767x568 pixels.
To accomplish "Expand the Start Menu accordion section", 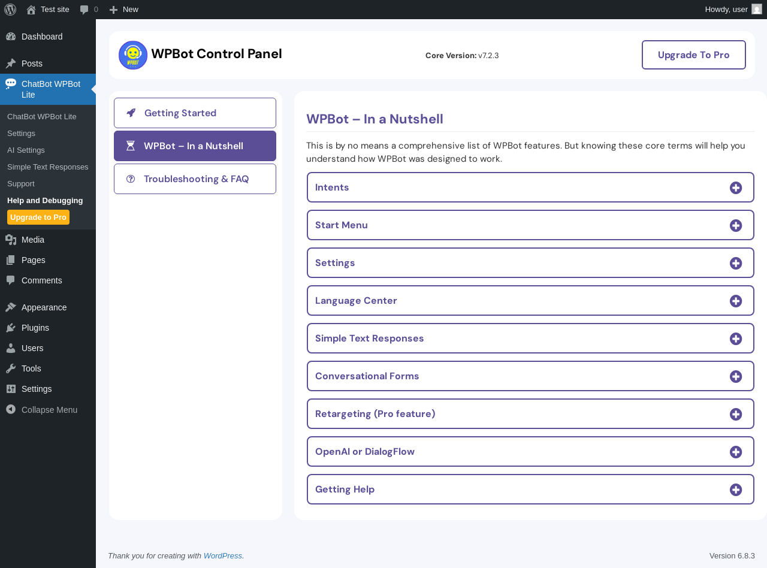I will pos(530,225).
